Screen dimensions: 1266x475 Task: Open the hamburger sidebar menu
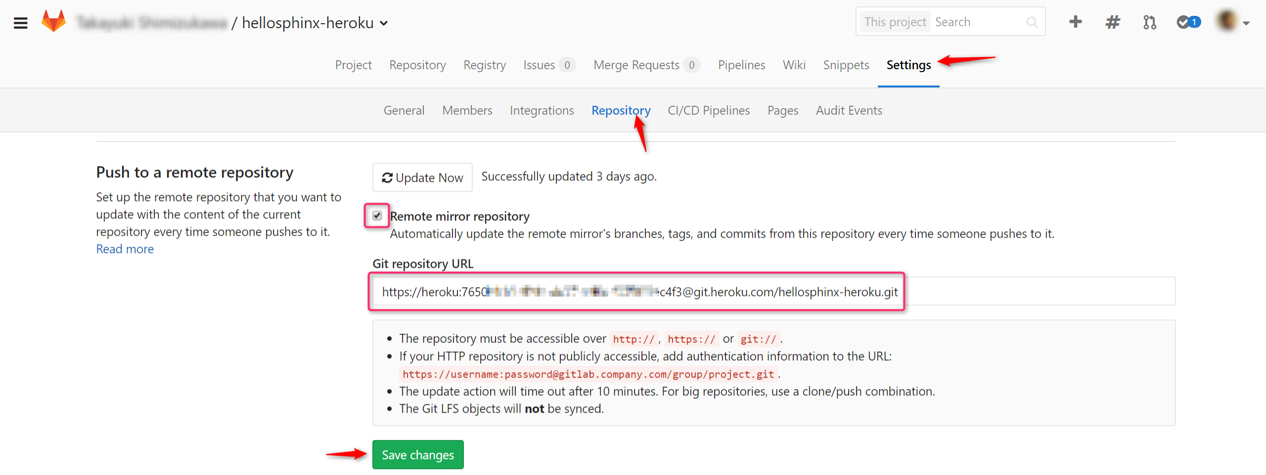pyautogui.click(x=20, y=23)
